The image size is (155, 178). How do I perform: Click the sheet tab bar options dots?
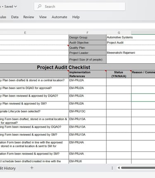coord(112,168)
